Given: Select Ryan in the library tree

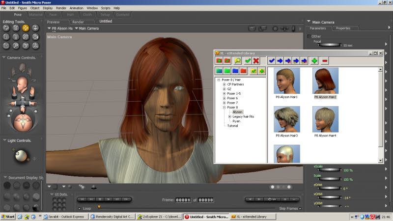Looking at the screenshot, I should [x=236, y=121].
